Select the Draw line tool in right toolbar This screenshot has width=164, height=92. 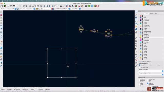click(136, 36)
